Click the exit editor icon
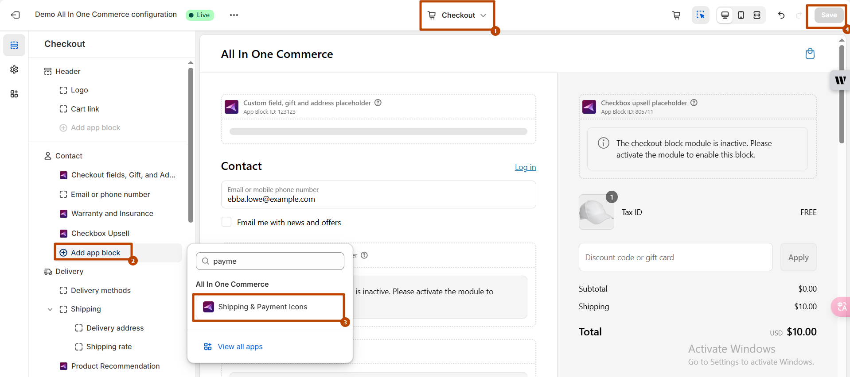Viewport: 850px width, 377px height. (x=15, y=15)
